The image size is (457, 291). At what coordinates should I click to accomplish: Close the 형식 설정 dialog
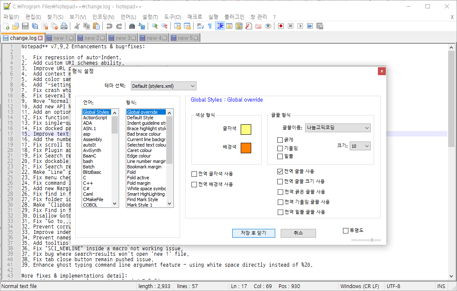(382, 71)
